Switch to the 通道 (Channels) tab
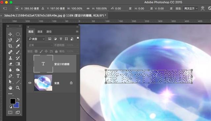 [40, 32]
